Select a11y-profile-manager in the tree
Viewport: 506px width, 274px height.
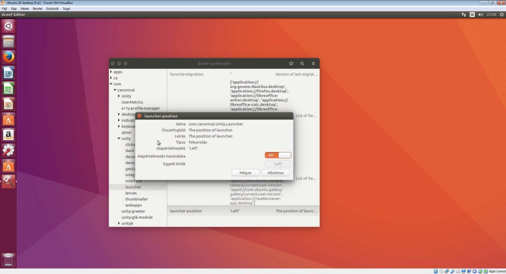(x=140, y=108)
